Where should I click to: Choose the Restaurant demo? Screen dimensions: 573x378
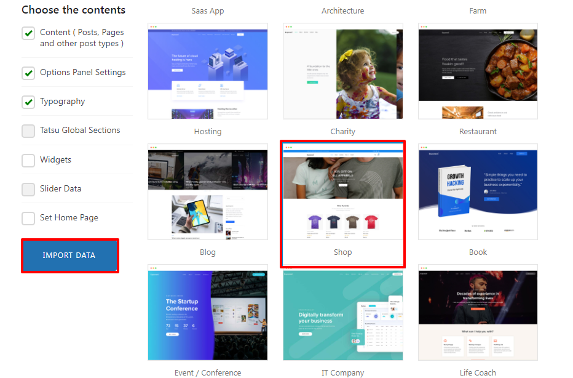coord(478,71)
